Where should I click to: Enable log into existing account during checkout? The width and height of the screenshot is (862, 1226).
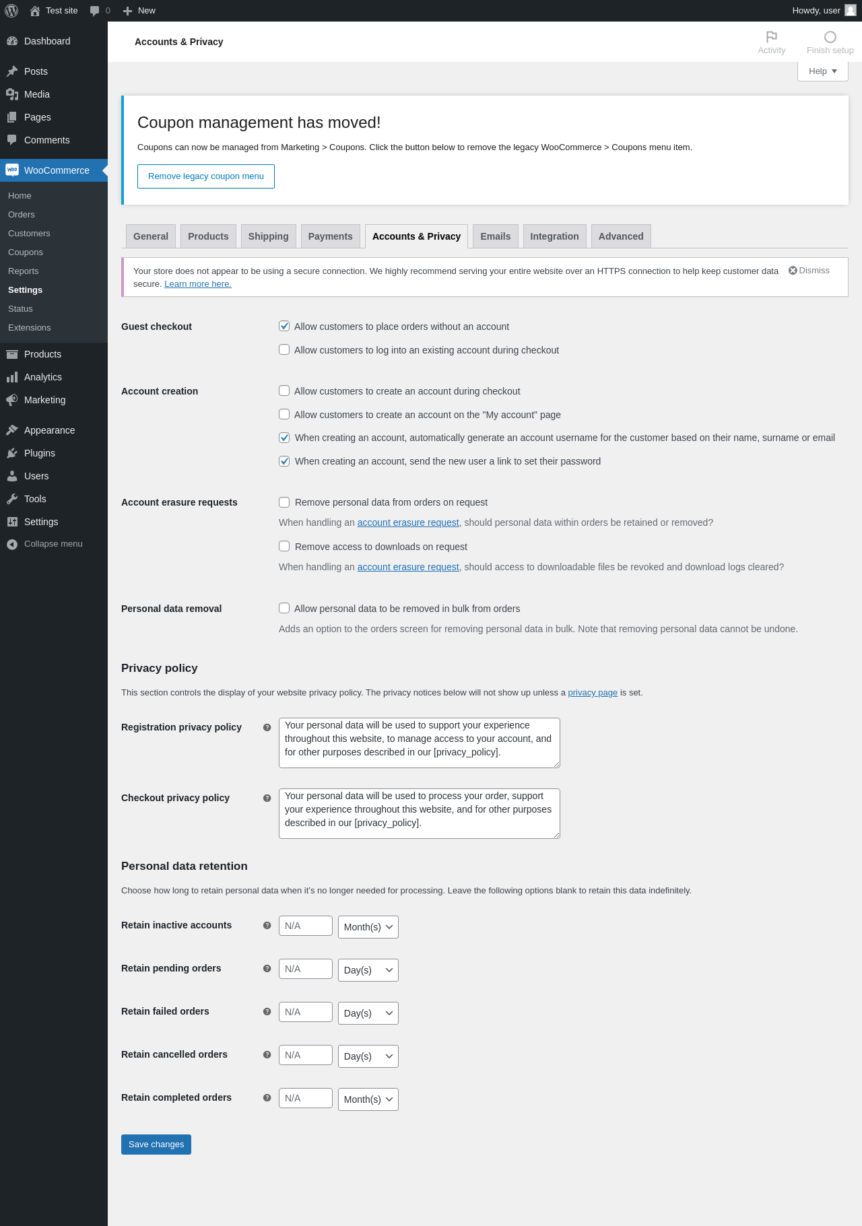284,349
